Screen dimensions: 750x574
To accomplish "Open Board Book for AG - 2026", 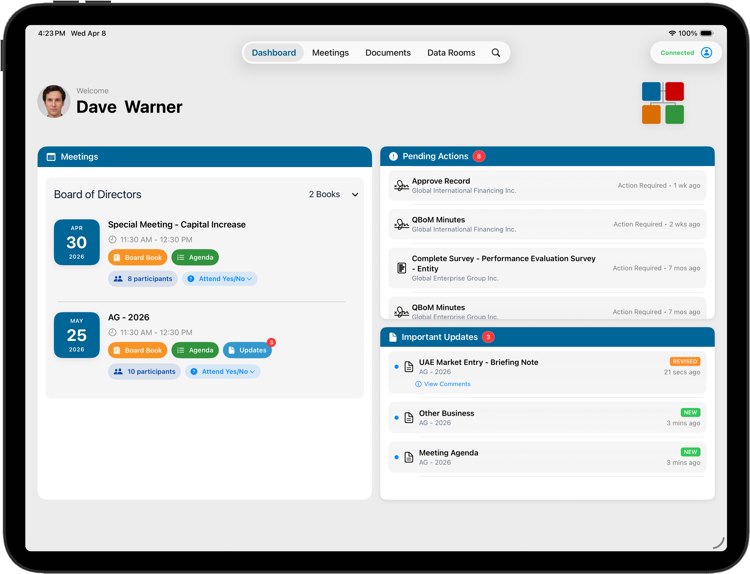I will [x=137, y=350].
